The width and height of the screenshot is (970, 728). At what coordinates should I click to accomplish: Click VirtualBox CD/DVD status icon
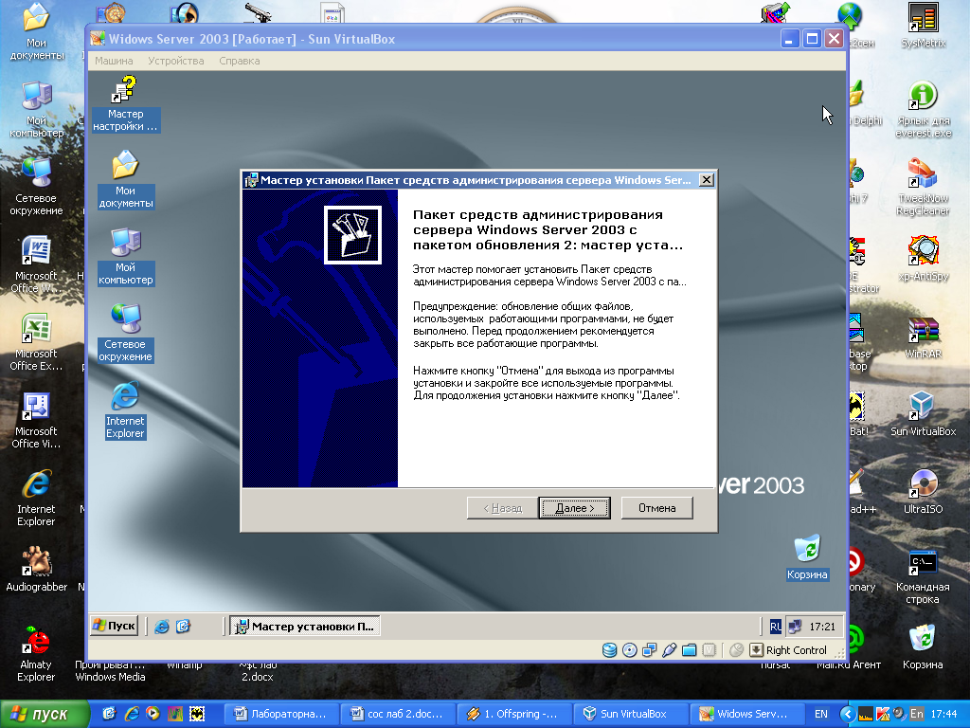[629, 650]
